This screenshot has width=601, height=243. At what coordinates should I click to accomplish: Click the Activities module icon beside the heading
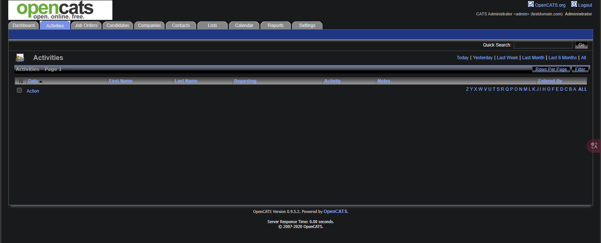[x=20, y=58]
